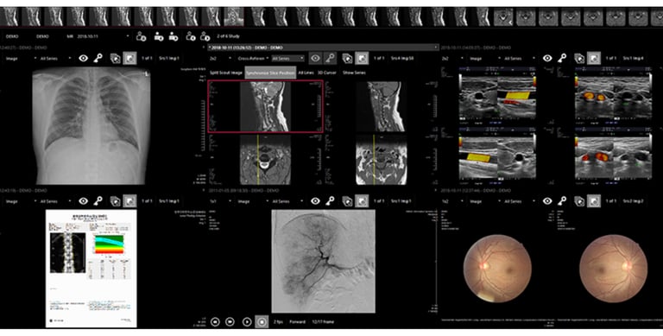
Task: Open the MR 2018-10-11 study dropdown
Action: pyautogui.click(x=98, y=36)
